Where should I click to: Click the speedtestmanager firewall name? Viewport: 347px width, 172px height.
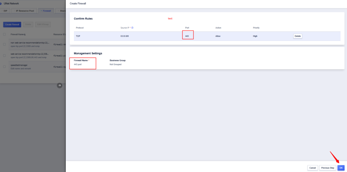pyautogui.click(x=19, y=65)
